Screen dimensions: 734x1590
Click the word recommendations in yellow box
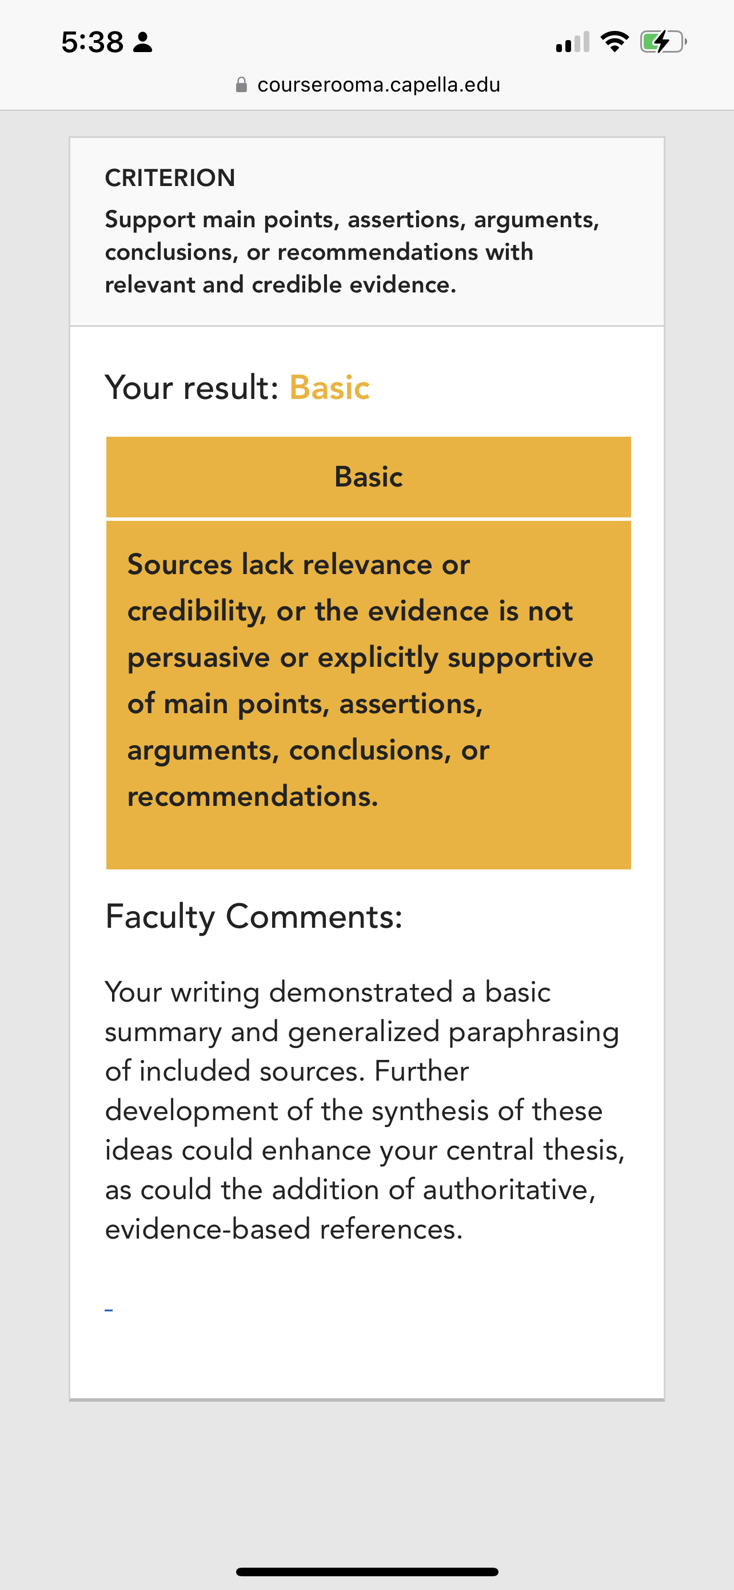(x=253, y=796)
